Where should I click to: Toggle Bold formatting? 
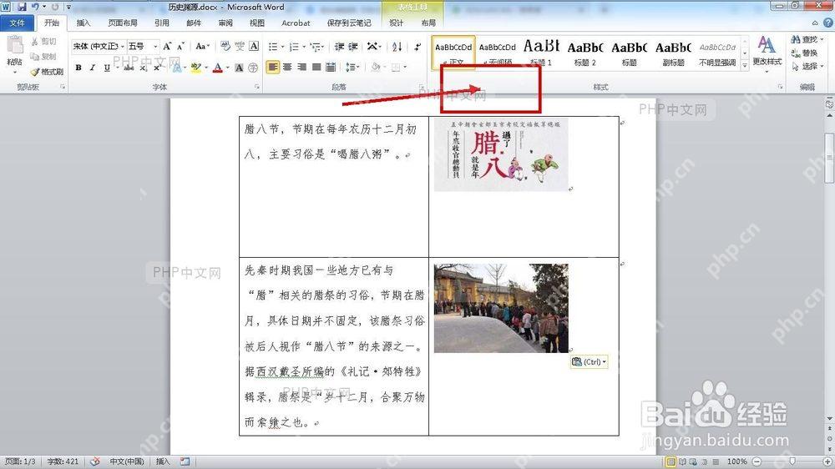tap(78, 68)
